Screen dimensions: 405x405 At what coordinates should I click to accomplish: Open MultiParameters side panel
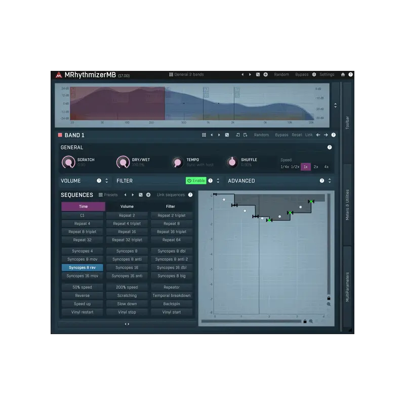click(x=347, y=287)
